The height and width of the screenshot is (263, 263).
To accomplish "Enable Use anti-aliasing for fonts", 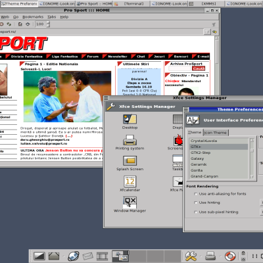I will (196, 194).
